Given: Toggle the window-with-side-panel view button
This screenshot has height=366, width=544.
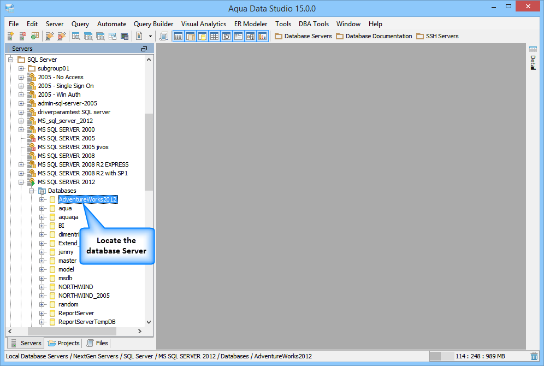Looking at the screenshot, I should (x=191, y=36).
